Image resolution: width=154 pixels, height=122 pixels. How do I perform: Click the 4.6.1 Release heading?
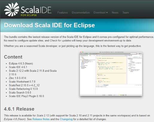(x=19, y=109)
